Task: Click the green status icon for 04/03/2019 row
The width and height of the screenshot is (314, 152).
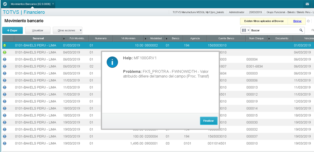Action: (5, 52)
